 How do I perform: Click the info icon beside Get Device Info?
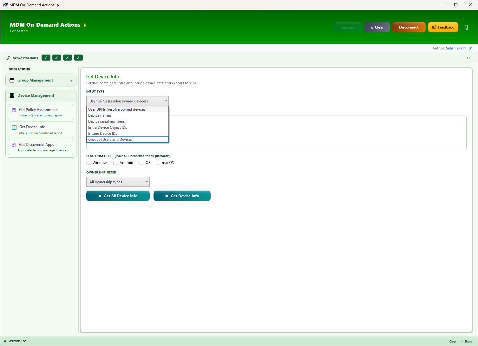pyautogui.click(x=14, y=127)
